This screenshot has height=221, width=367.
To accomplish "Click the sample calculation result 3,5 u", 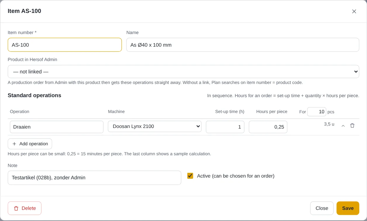I will point(329,124).
